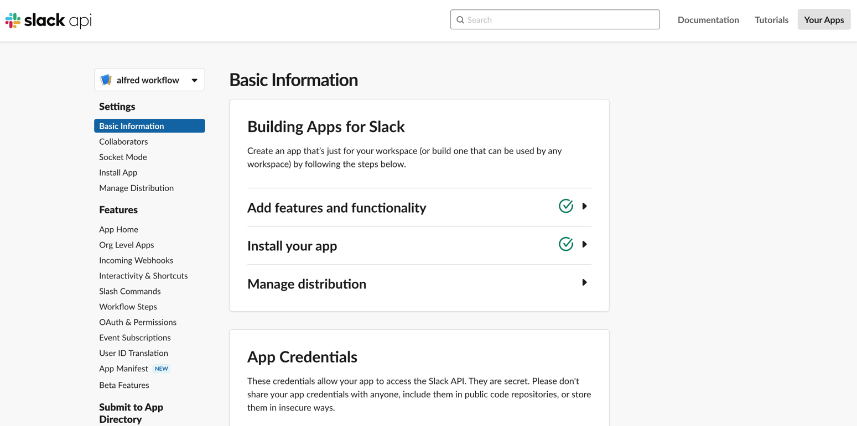Viewport: 857px width, 426px height.
Task: Open the App Home feature page
Action: [x=118, y=229]
